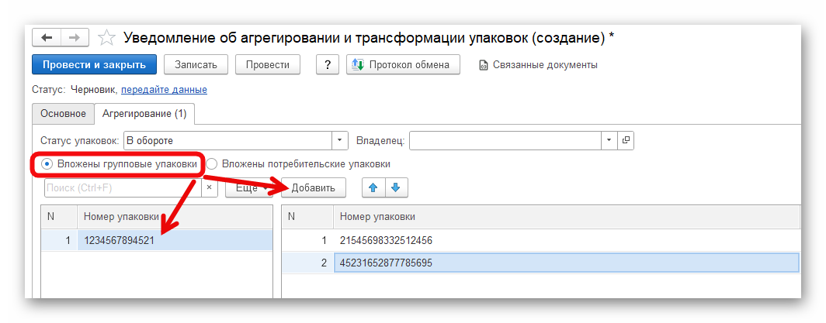Viewport: 826px width, 323px height.
Task: Focus the Статус упаковок field showing В обороте
Action: 227,140
